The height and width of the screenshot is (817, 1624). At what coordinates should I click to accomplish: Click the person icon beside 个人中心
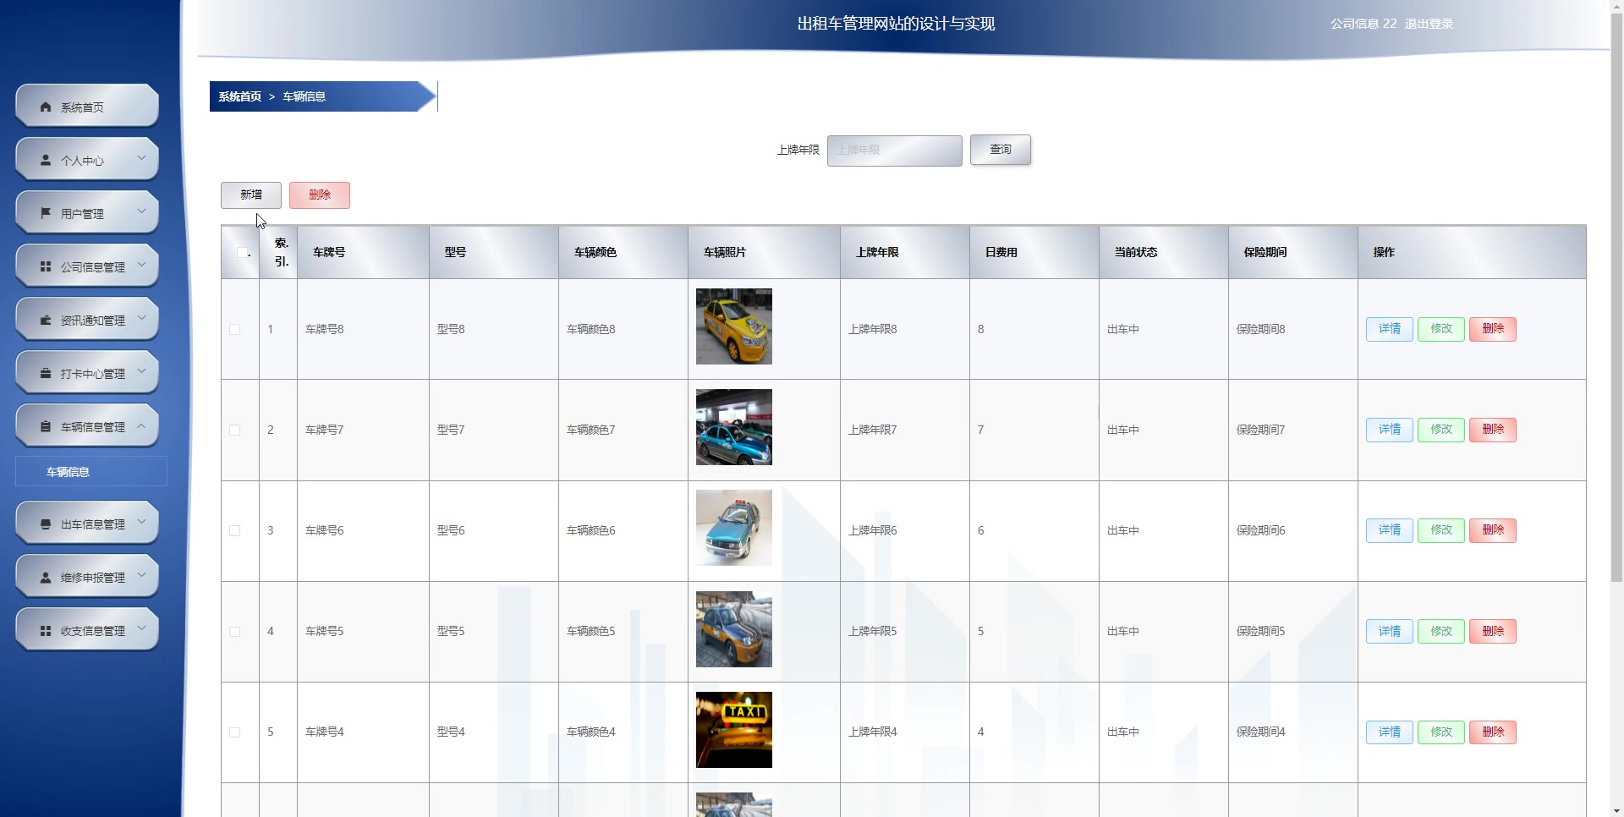coord(46,161)
